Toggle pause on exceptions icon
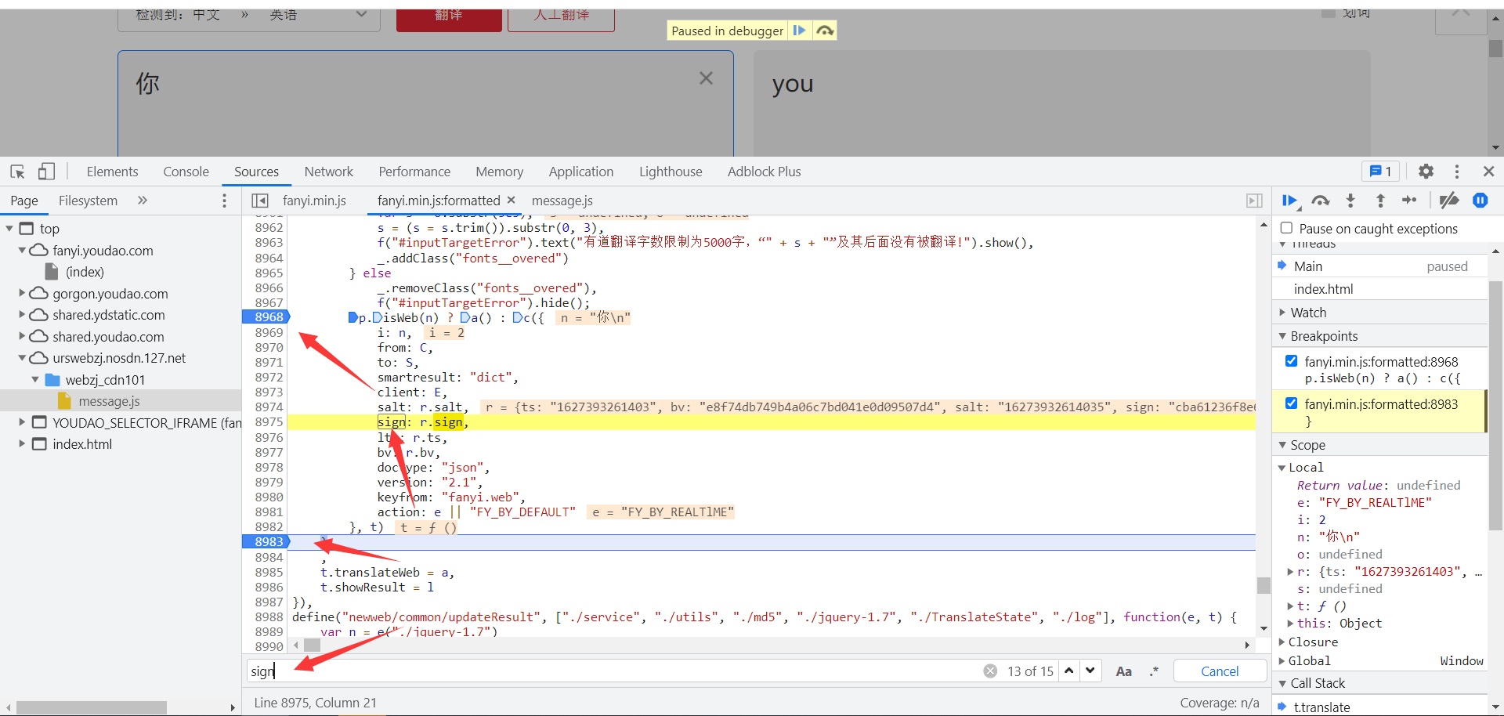 pyautogui.click(x=1480, y=201)
